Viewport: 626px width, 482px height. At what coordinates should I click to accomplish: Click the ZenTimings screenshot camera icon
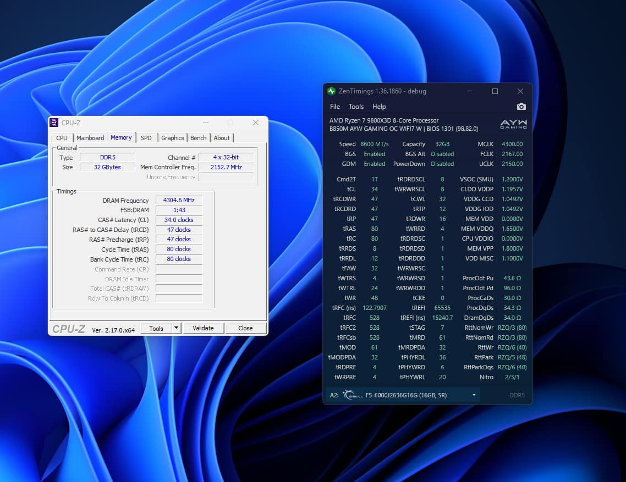(x=521, y=107)
